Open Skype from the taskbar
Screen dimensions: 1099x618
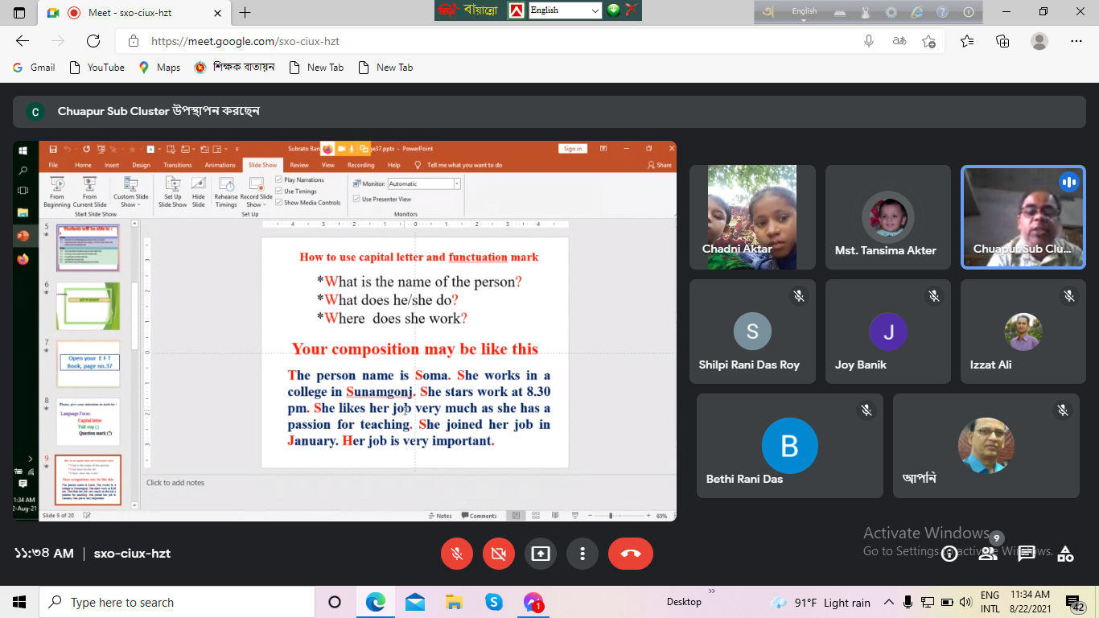pyautogui.click(x=494, y=602)
